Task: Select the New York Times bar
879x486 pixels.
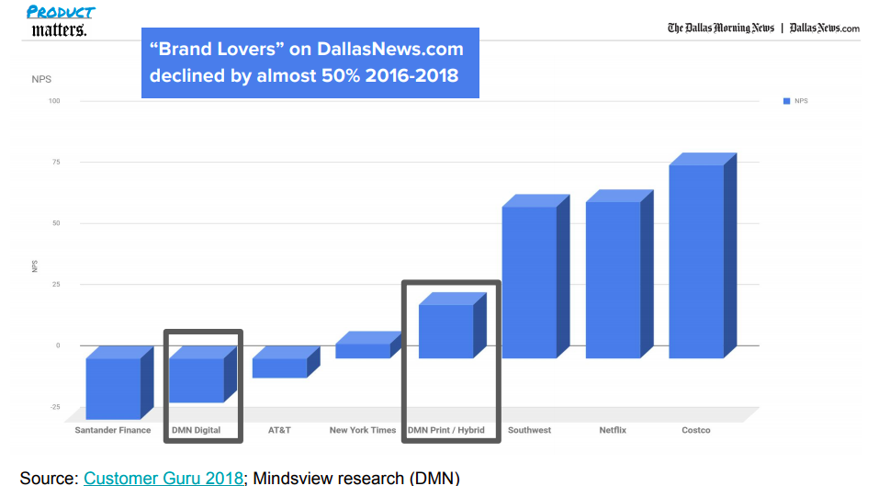Action: (x=369, y=345)
